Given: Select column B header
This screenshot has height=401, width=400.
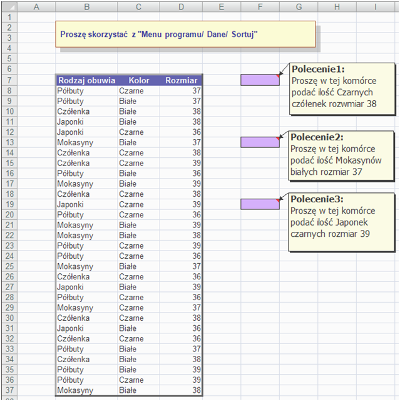Looking at the screenshot, I should tap(86, 7).
